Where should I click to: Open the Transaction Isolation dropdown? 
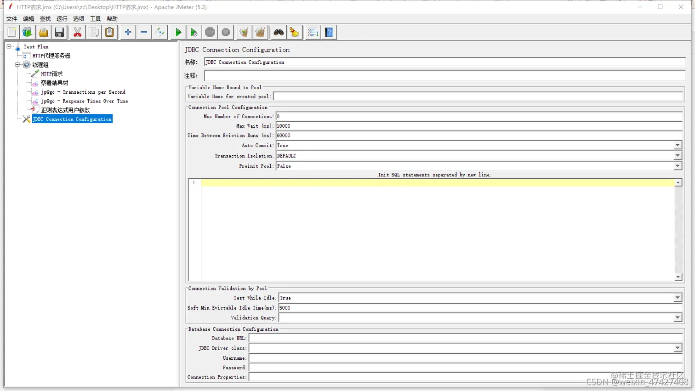click(x=678, y=156)
